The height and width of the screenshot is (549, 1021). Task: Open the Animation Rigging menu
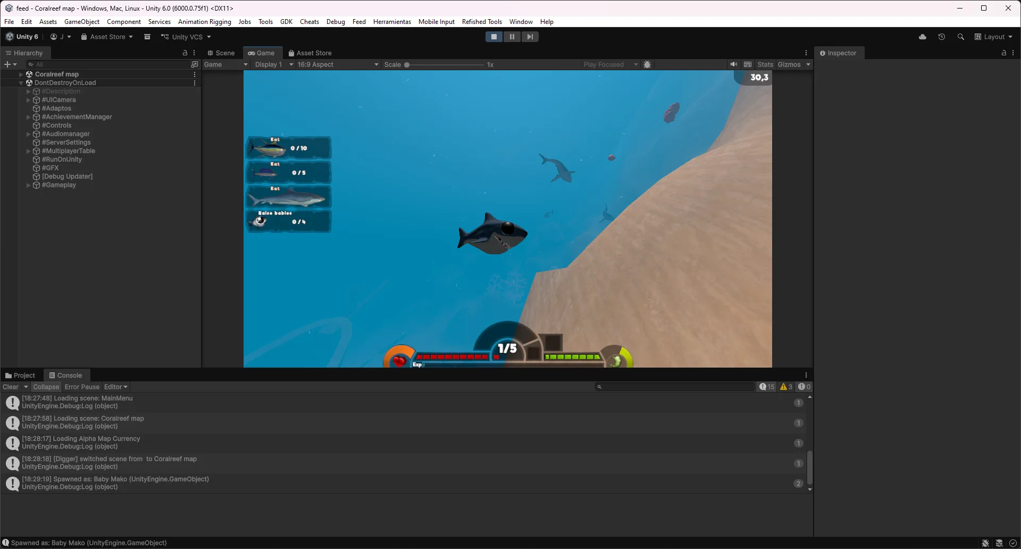point(205,22)
